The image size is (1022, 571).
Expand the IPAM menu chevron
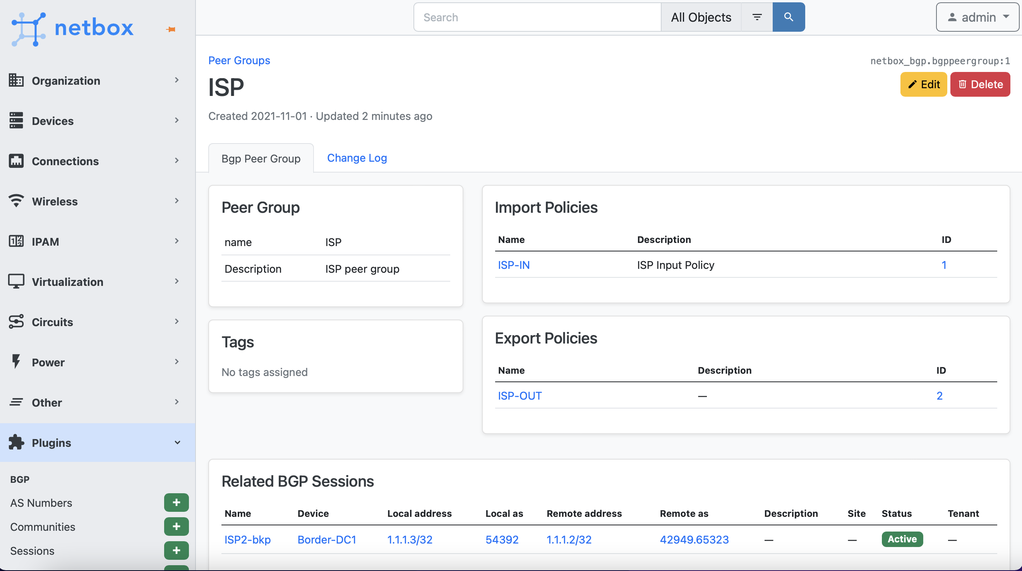point(177,241)
